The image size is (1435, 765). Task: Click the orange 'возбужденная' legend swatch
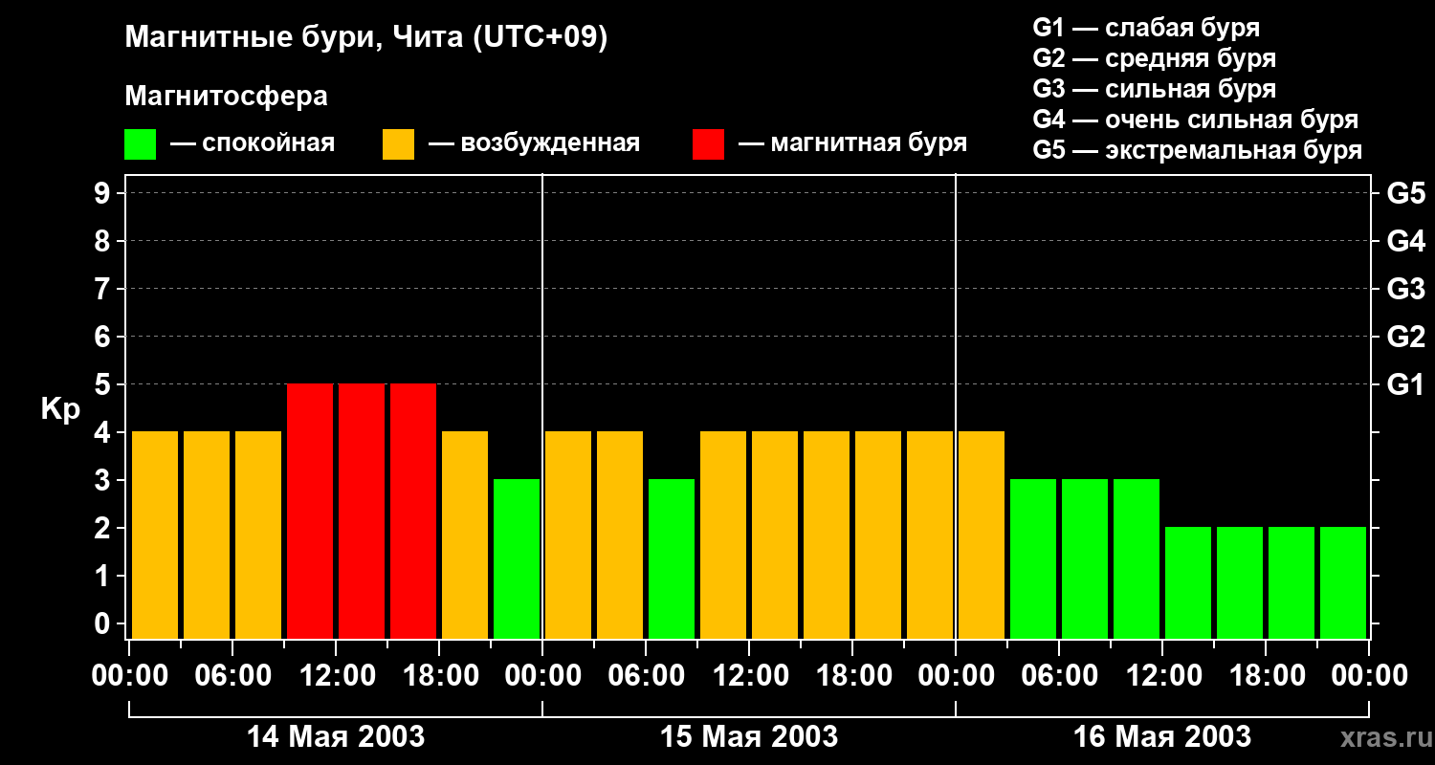tap(398, 144)
